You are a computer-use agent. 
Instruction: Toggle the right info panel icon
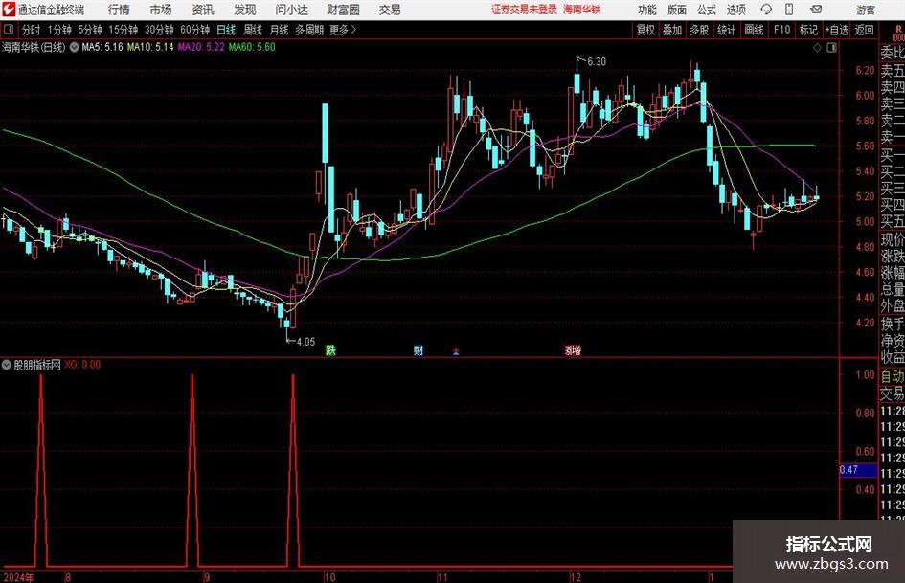(x=831, y=48)
